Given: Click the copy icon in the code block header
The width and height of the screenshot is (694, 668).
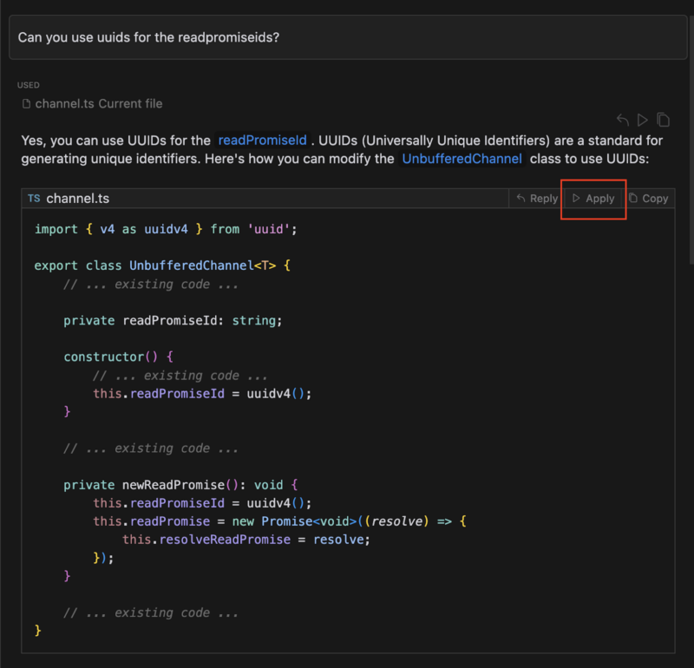Looking at the screenshot, I should coord(634,198).
